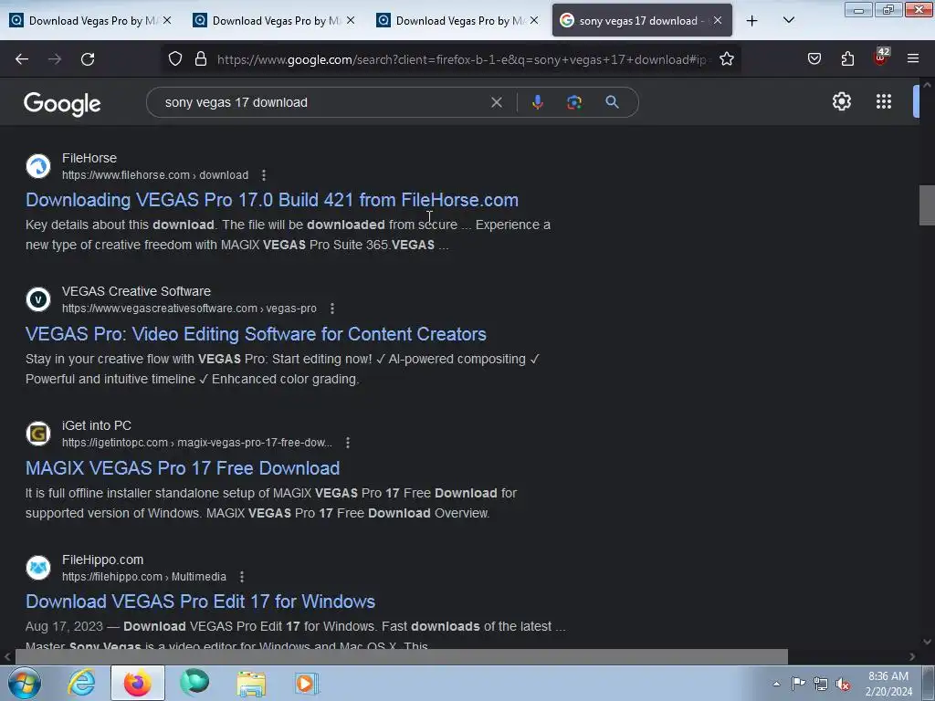The image size is (935, 701).
Task: Click the vegascreativesoftware.com URL breadcrumb
Action: (189, 309)
